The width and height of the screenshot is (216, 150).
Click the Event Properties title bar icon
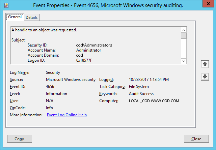(x=6, y=5)
